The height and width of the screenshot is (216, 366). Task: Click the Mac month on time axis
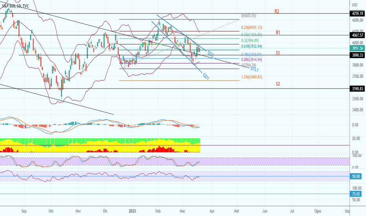[x=182, y=211]
